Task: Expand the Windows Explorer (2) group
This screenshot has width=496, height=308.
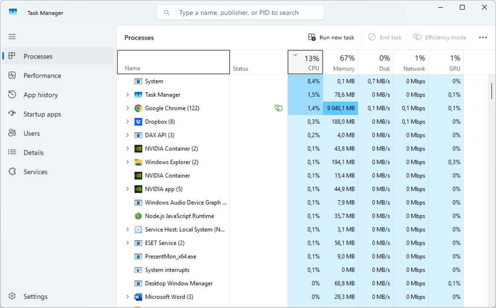Action: 127,162
